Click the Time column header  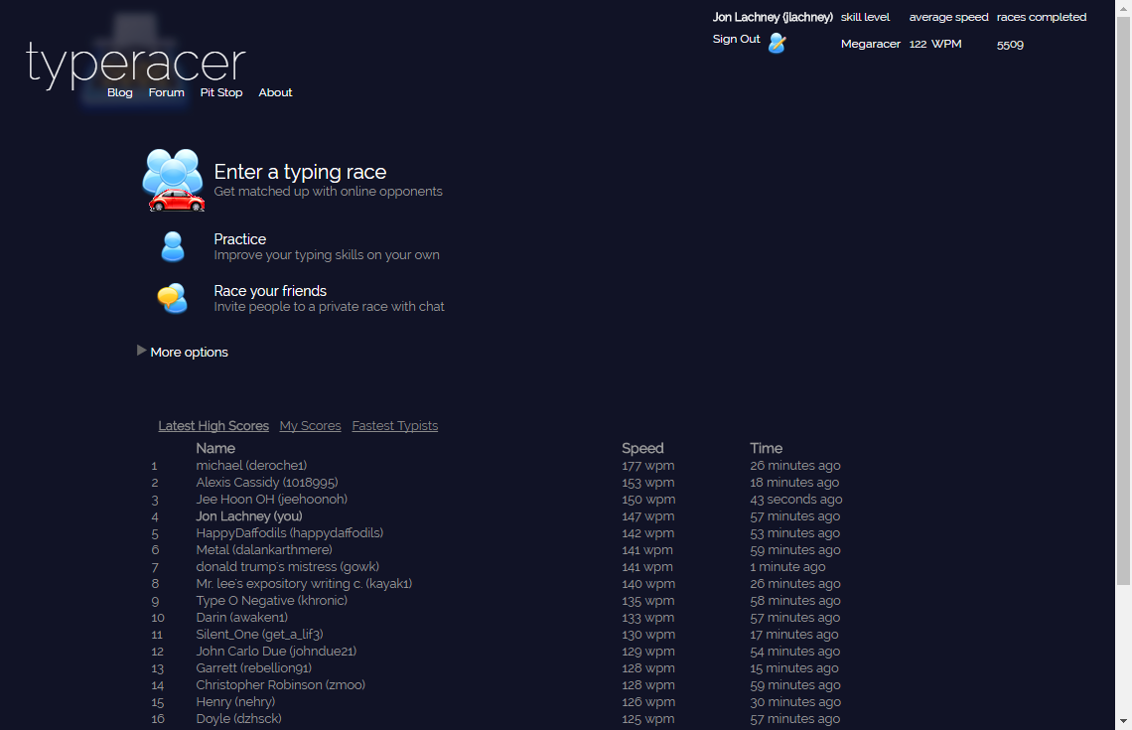(766, 448)
